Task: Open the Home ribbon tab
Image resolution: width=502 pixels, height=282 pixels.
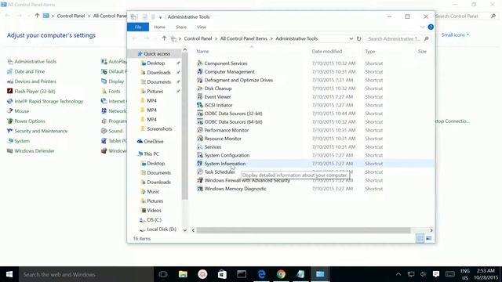Action: pyautogui.click(x=159, y=27)
